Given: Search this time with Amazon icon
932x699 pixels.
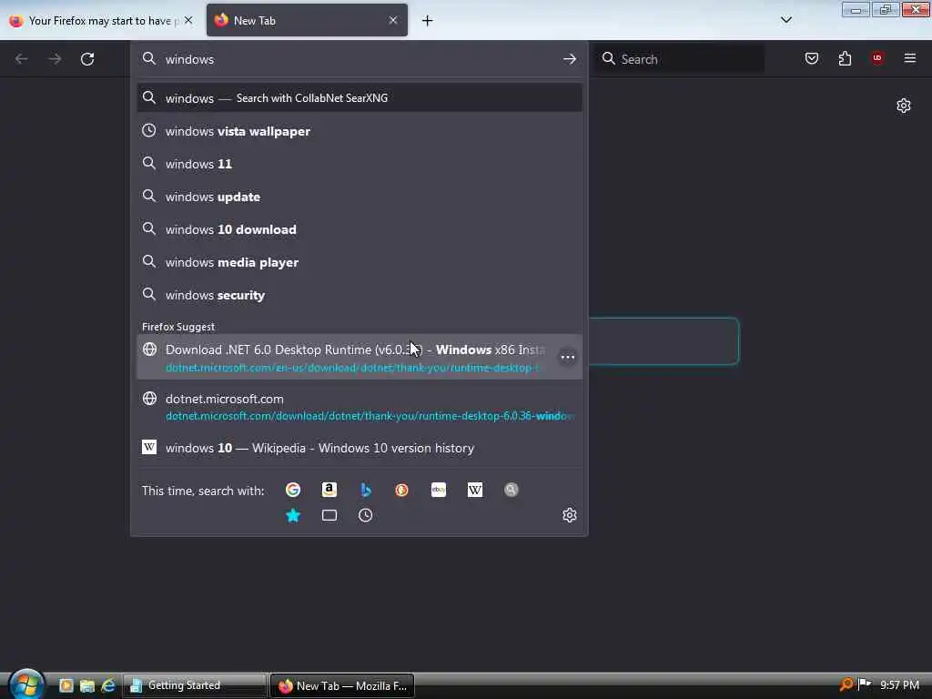Looking at the screenshot, I should click(329, 490).
